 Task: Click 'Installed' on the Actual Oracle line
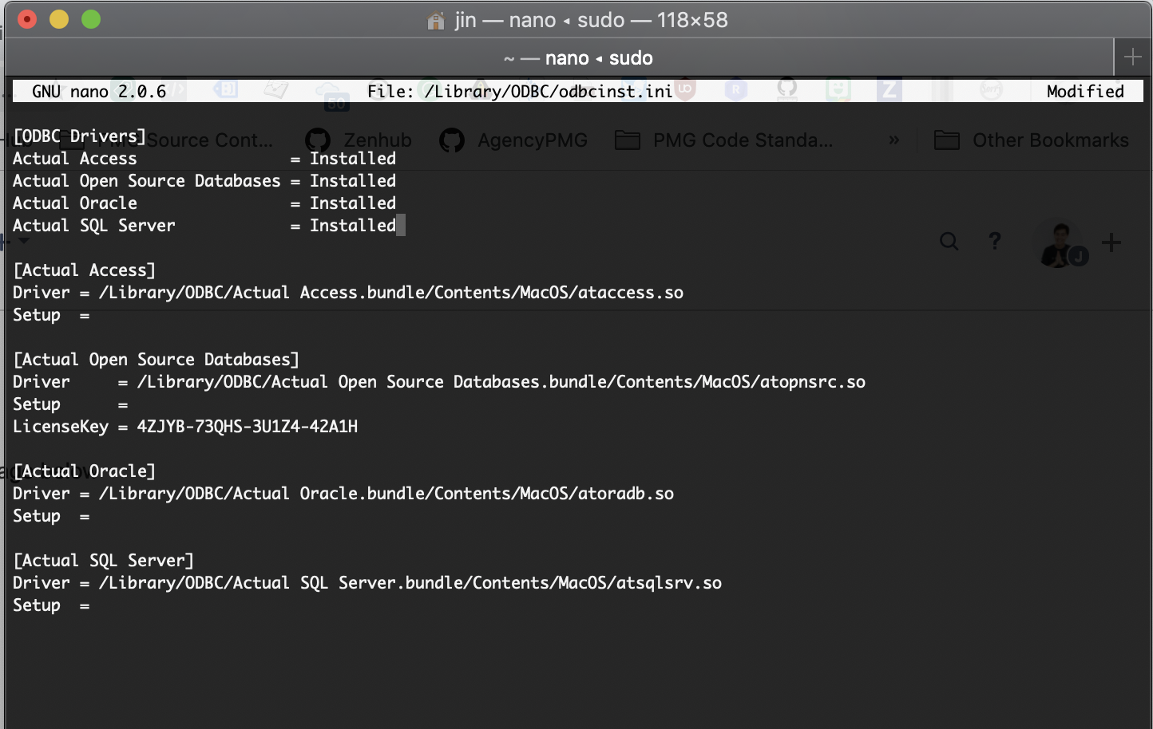click(353, 203)
